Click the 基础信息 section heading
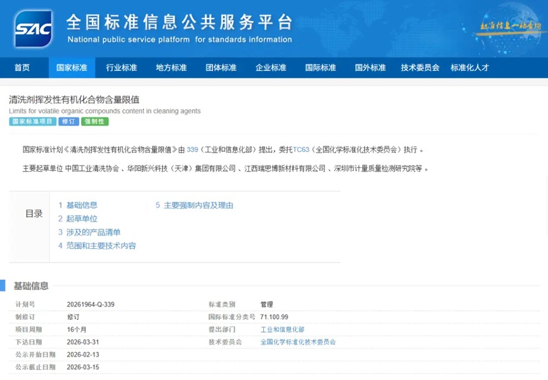The image size is (548, 380). [31, 286]
